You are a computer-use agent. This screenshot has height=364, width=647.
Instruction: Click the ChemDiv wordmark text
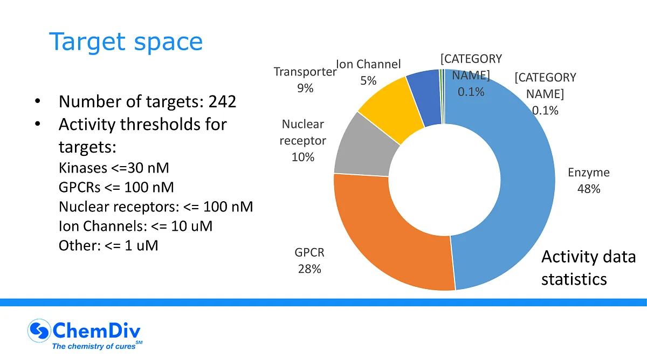coord(96,329)
